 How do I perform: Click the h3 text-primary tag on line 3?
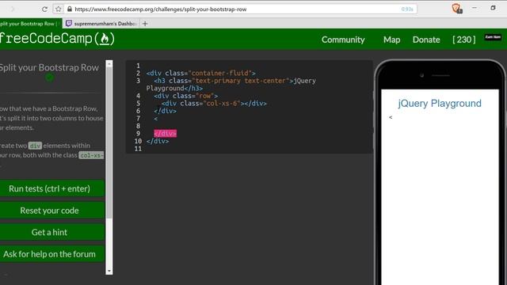[x=223, y=81]
